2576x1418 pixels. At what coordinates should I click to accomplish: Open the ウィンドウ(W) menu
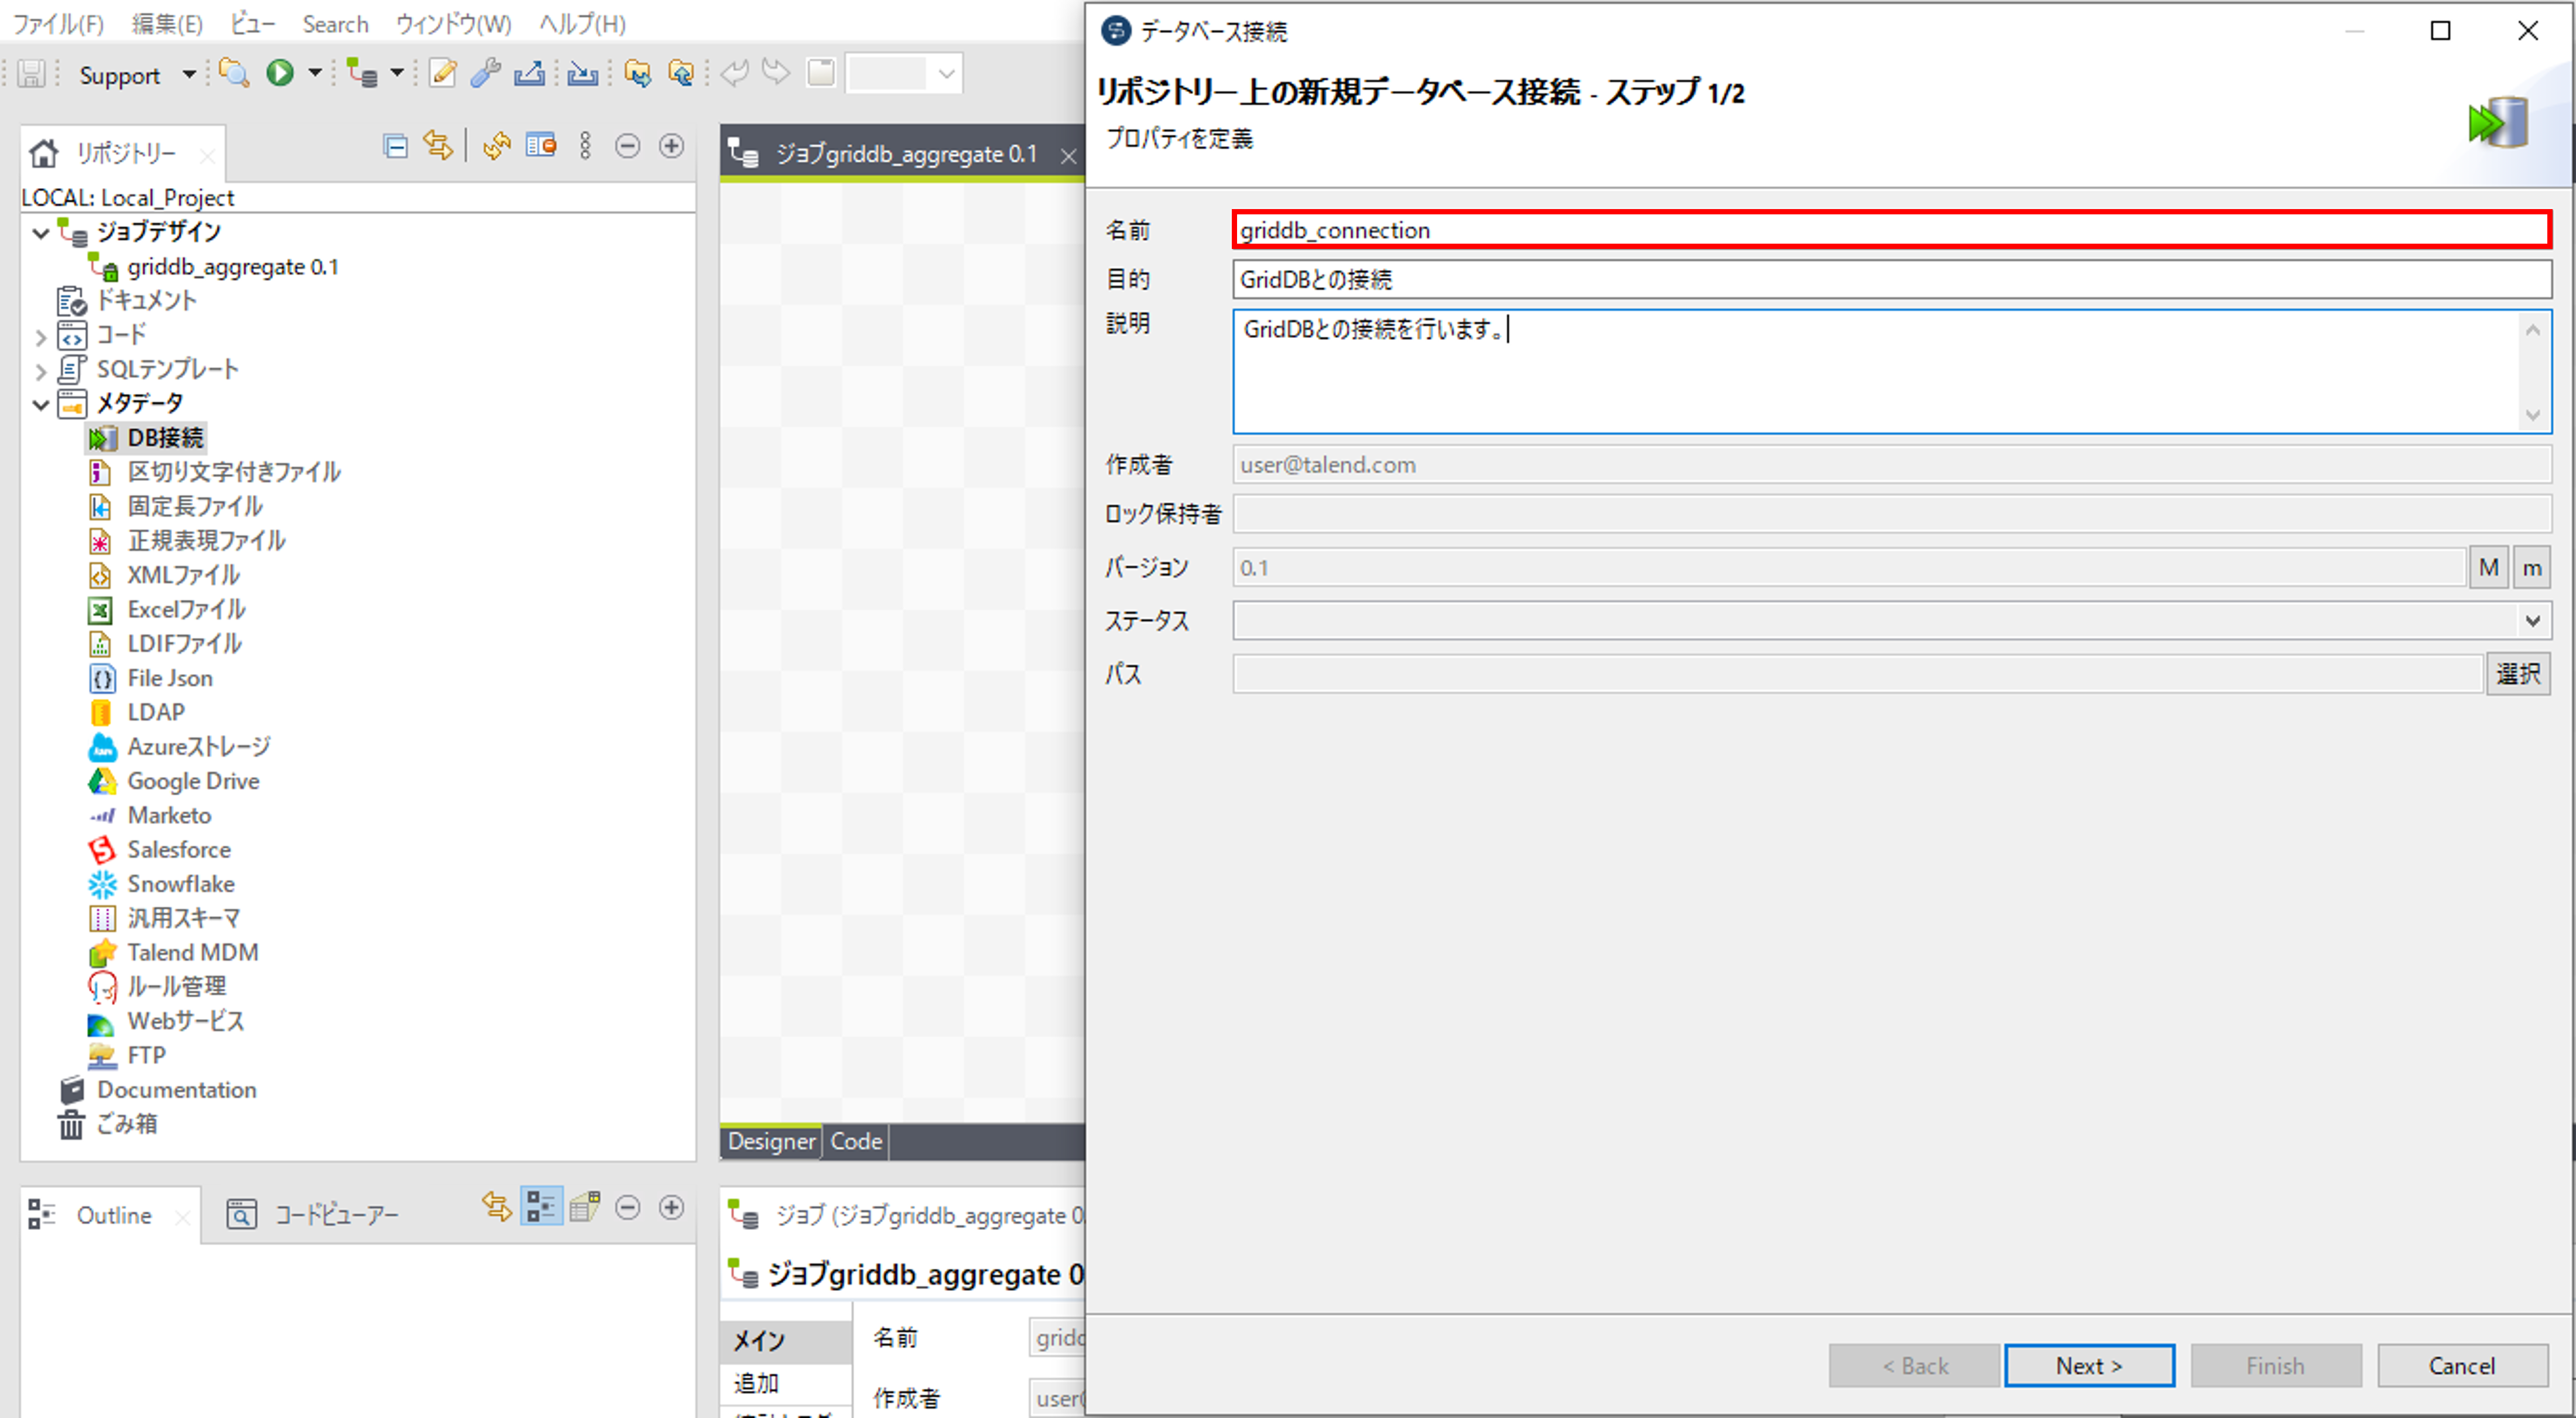(453, 24)
